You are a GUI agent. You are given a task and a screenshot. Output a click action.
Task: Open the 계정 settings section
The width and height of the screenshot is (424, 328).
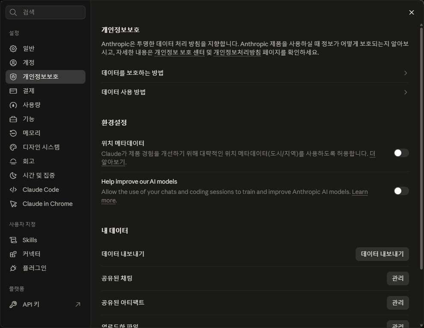(45, 63)
